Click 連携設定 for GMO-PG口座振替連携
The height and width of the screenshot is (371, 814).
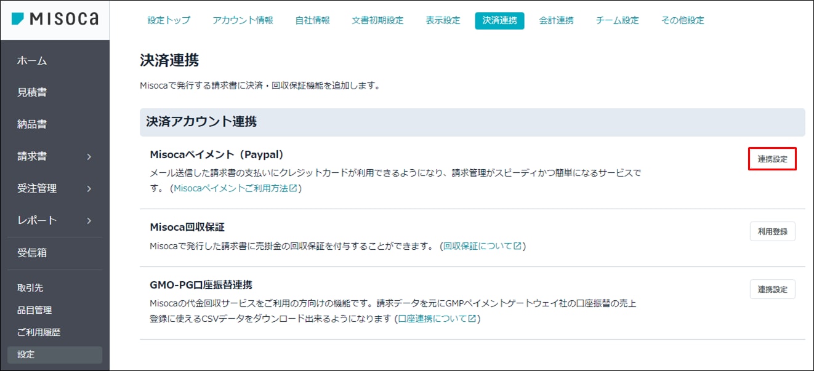click(772, 289)
